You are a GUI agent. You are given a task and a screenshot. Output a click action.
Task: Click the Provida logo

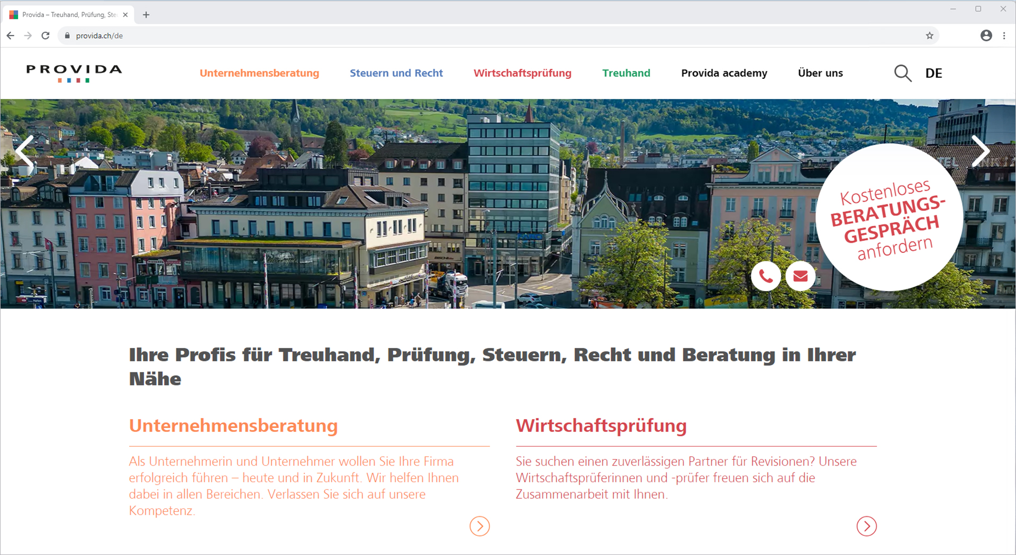pos(74,73)
